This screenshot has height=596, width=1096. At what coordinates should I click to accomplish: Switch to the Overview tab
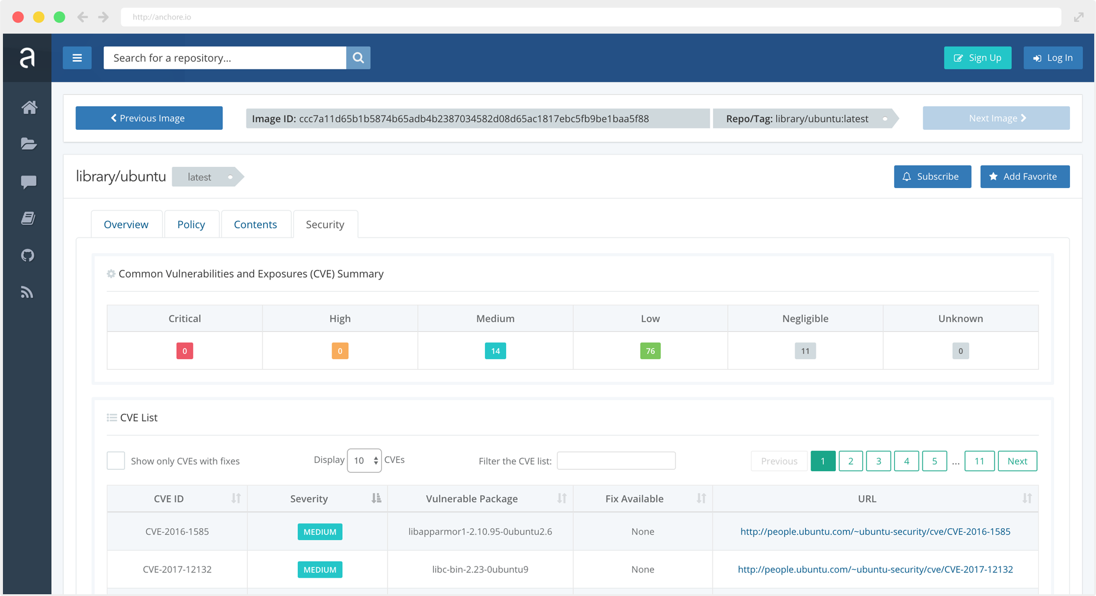pos(126,224)
